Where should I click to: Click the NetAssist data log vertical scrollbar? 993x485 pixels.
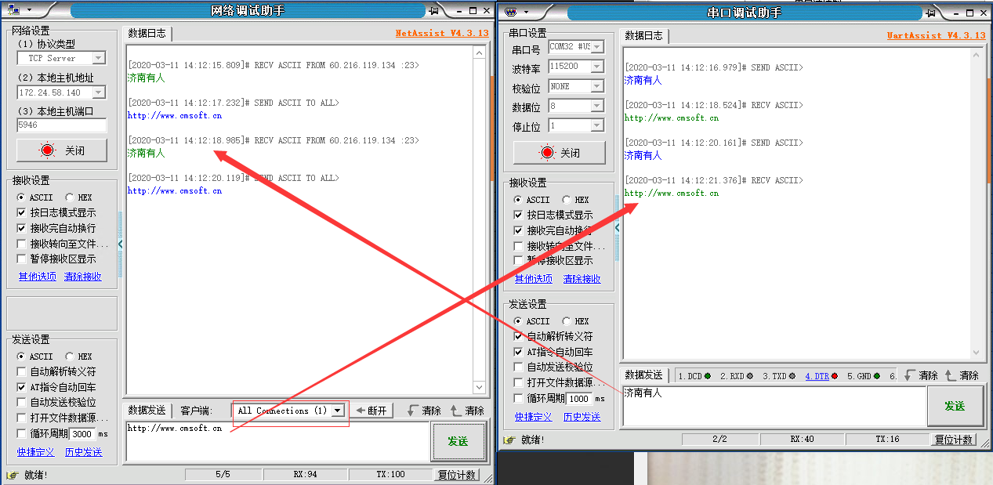click(x=480, y=219)
